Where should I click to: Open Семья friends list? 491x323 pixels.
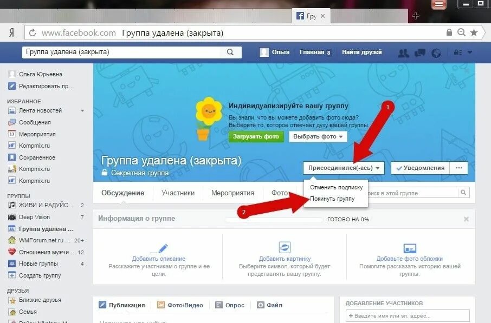28,312
